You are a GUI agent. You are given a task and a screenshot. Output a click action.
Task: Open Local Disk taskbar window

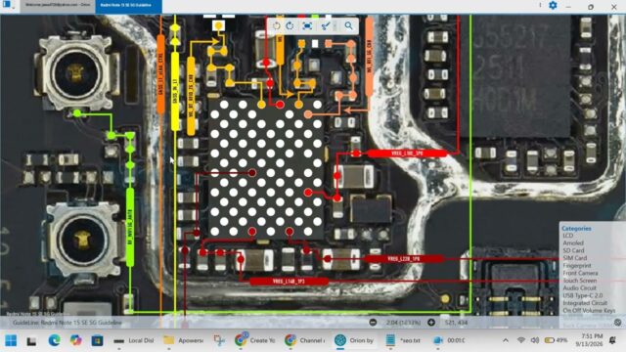(134, 340)
